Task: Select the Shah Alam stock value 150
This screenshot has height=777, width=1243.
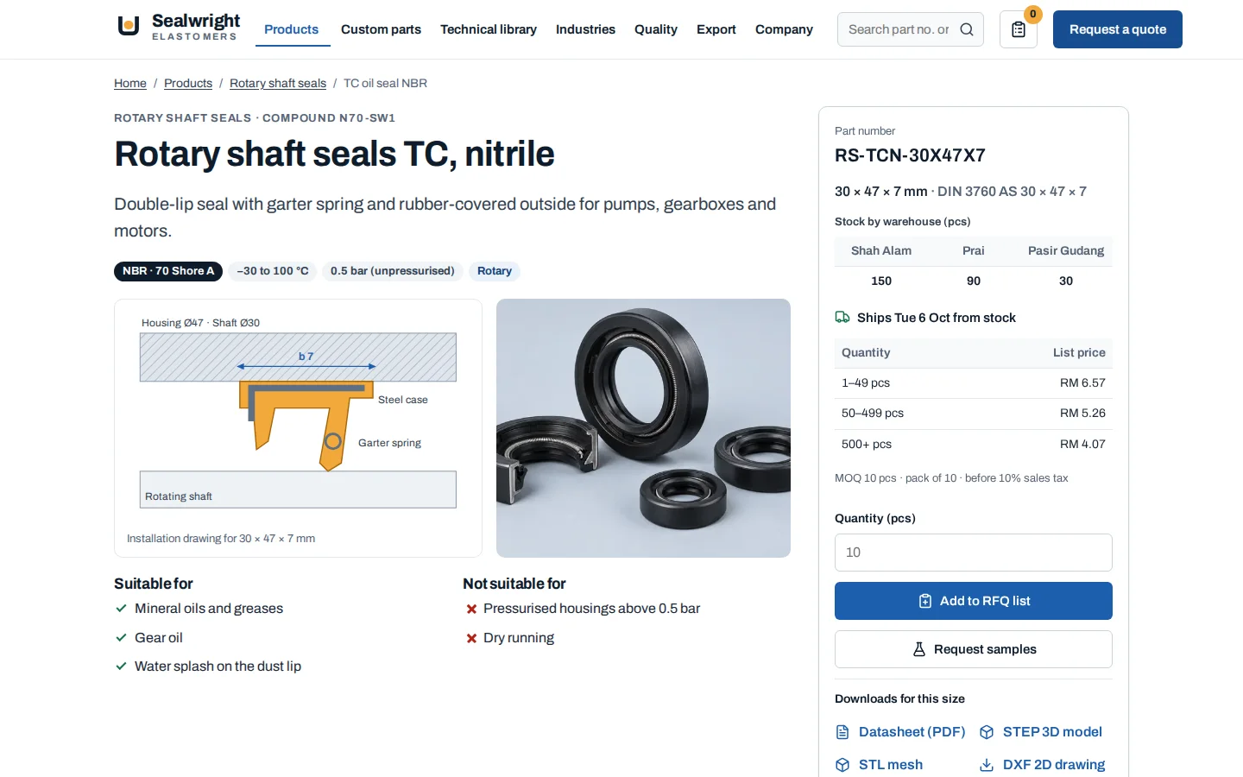Action: point(881,281)
